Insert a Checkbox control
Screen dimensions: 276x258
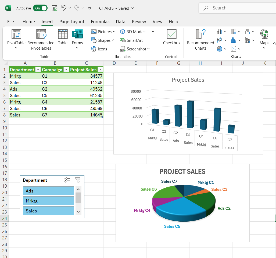point(172,37)
